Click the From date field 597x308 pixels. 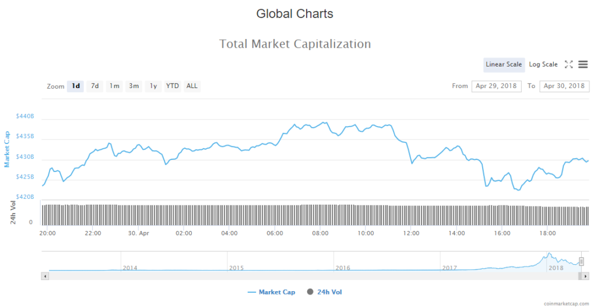pyautogui.click(x=497, y=86)
